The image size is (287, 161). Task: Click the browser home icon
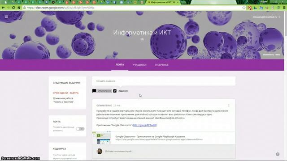click(19, 8)
